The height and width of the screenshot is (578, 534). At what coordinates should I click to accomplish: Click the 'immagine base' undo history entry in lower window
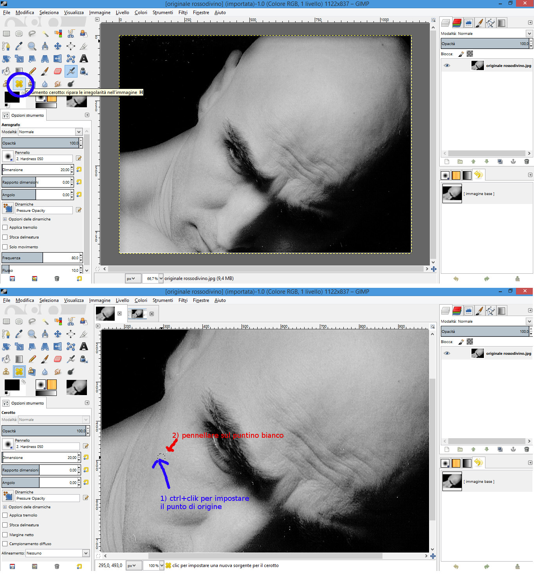[x=478, y=482]
